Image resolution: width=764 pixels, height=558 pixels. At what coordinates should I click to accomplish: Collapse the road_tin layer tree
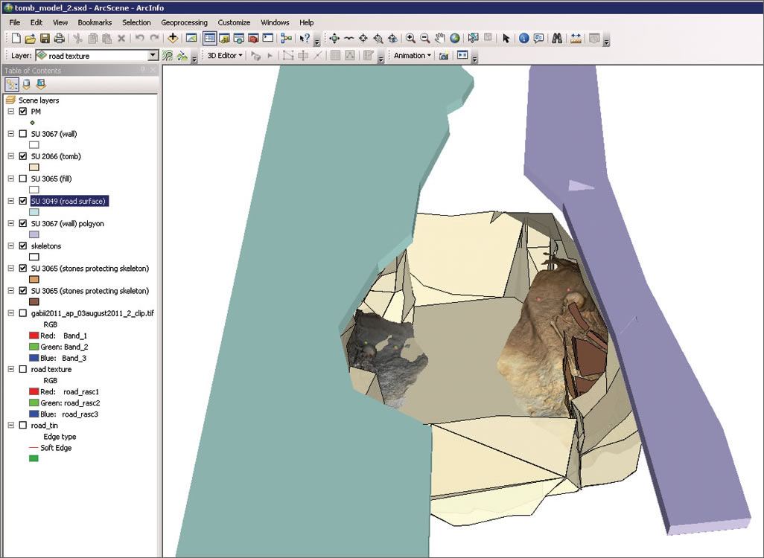coord(11,425)
